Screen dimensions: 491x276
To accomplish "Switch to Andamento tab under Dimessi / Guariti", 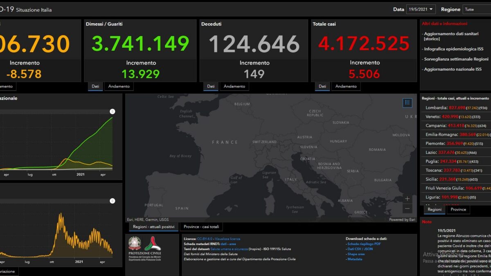I will click(x=119, y=86).
